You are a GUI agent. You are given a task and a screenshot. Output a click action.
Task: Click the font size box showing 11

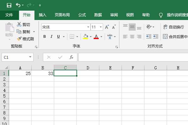click(95, 27)
